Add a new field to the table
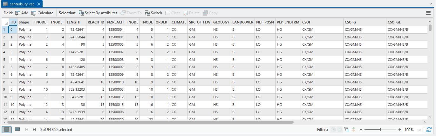The width and height of the screenshot is (436, 136). coord(22,13)
